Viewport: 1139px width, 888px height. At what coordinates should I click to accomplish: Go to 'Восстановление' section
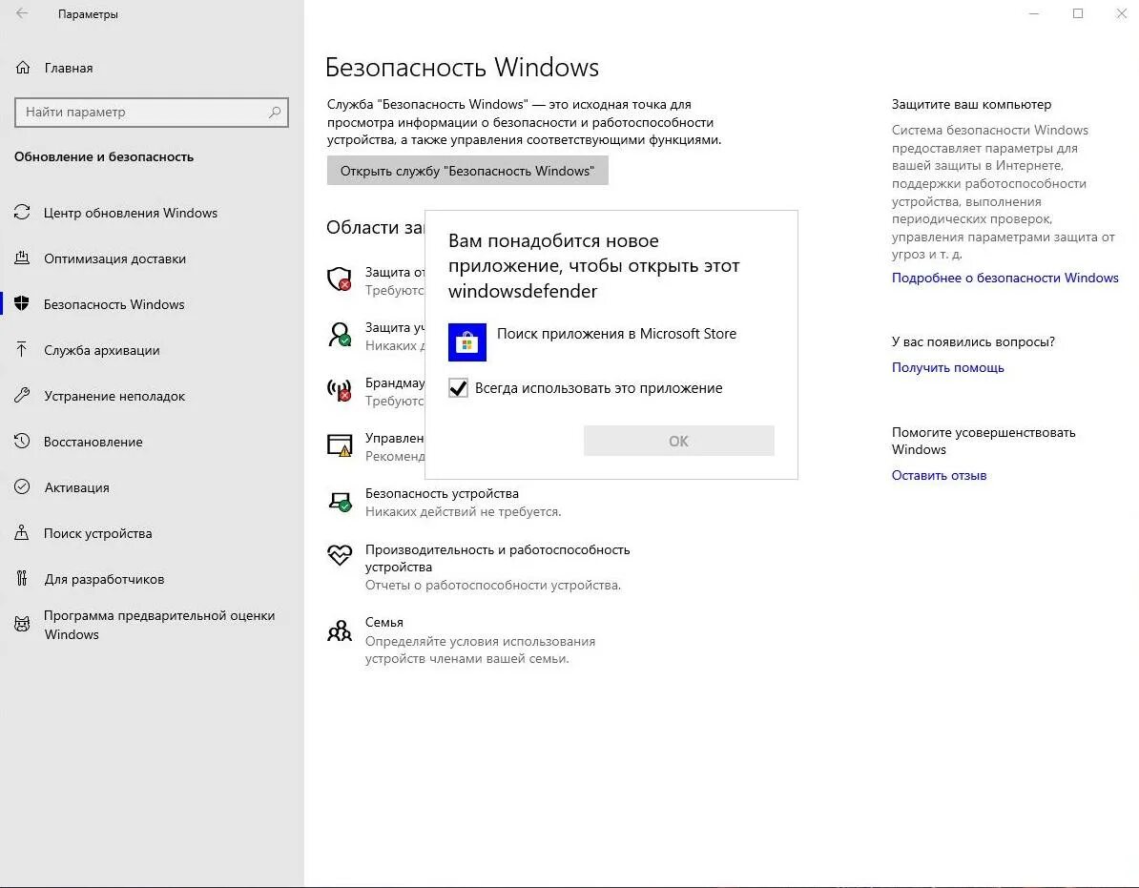point(93,442)
